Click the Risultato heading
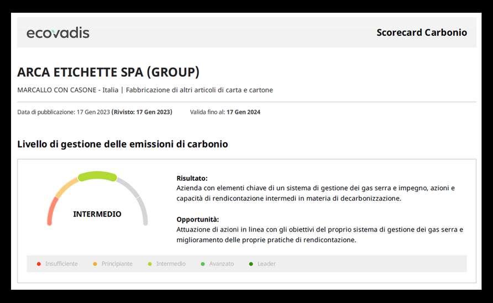The width and height of the screenshot is (493, 303). 192,178
